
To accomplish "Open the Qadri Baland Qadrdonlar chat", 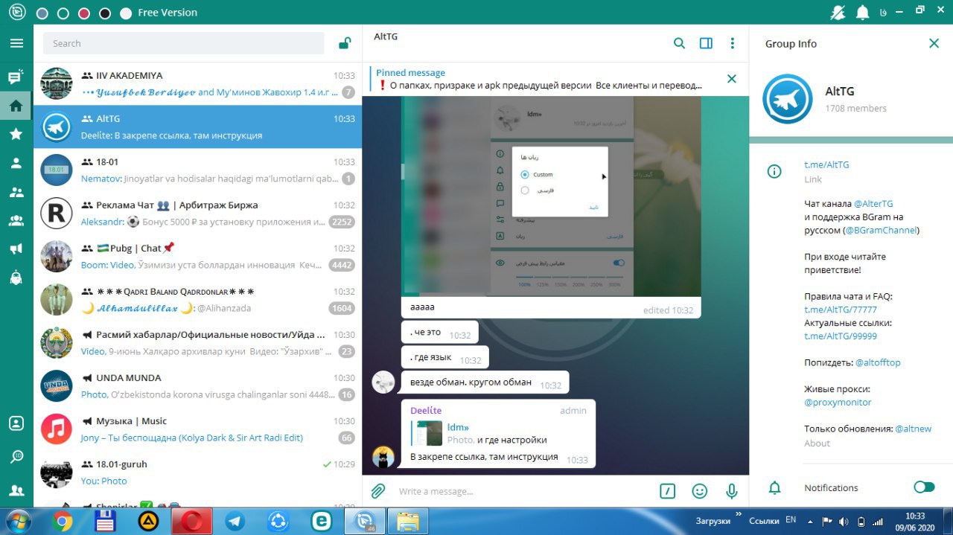I will (198, 299).
